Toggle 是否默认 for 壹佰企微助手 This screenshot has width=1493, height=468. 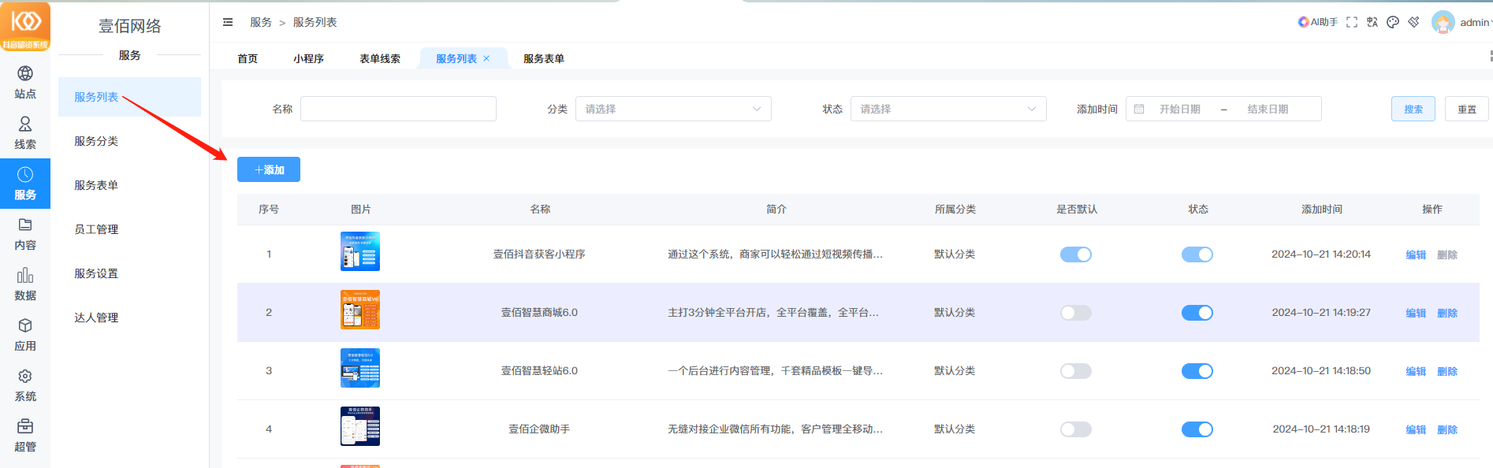coord(1076,429)
